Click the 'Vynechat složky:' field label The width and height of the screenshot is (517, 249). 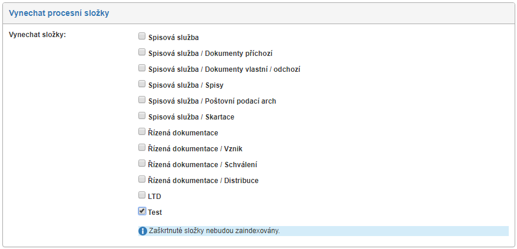pos(38,35)
